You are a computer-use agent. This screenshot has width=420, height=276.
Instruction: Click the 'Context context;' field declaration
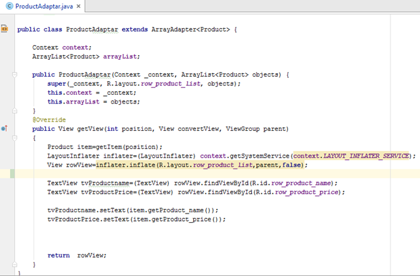click(62, 48)
